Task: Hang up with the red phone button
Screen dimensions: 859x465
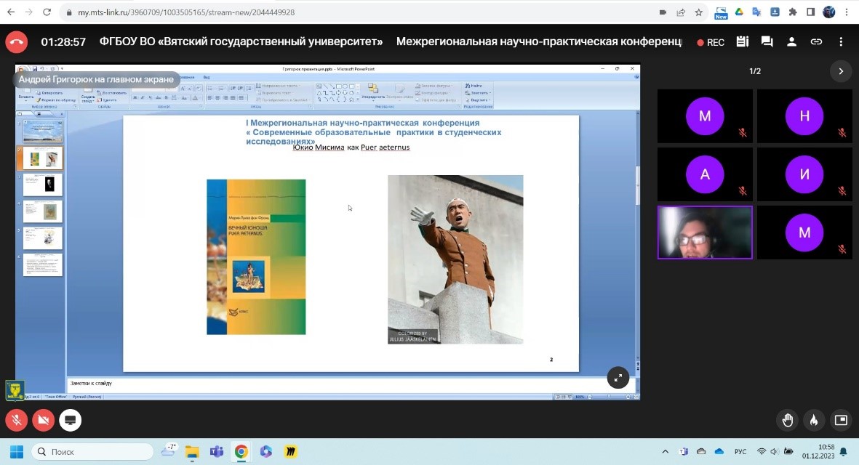Action: point(17,42)
